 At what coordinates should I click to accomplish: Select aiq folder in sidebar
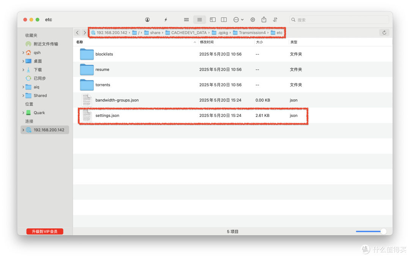[32, 87]
